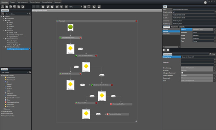Select Transfer missing media workflow

[x=16, y=35]
